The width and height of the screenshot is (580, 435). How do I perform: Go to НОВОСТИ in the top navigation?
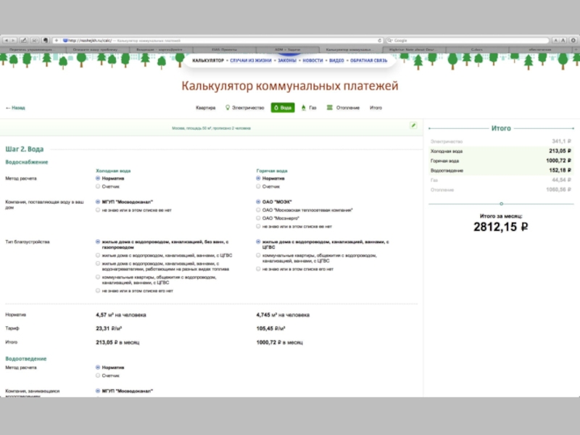click(x=312, y=60)
